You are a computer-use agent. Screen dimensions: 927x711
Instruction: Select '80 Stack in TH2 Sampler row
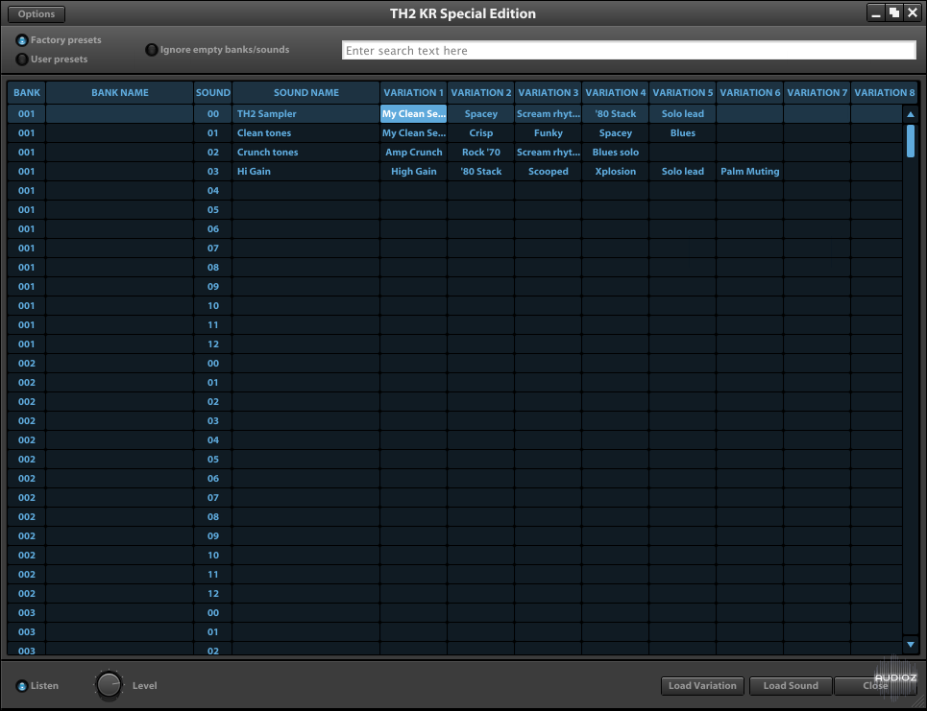pyautogui.click(x=616, y=114)
